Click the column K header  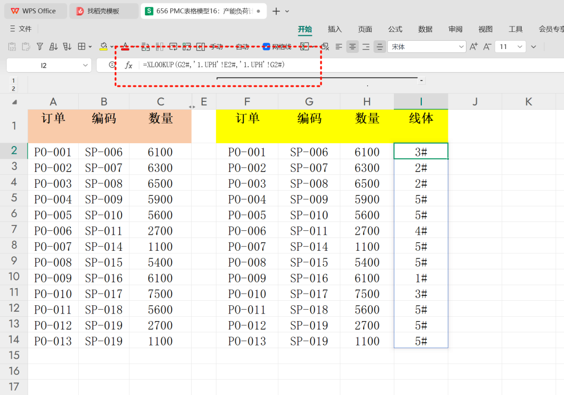click(528, 102)
